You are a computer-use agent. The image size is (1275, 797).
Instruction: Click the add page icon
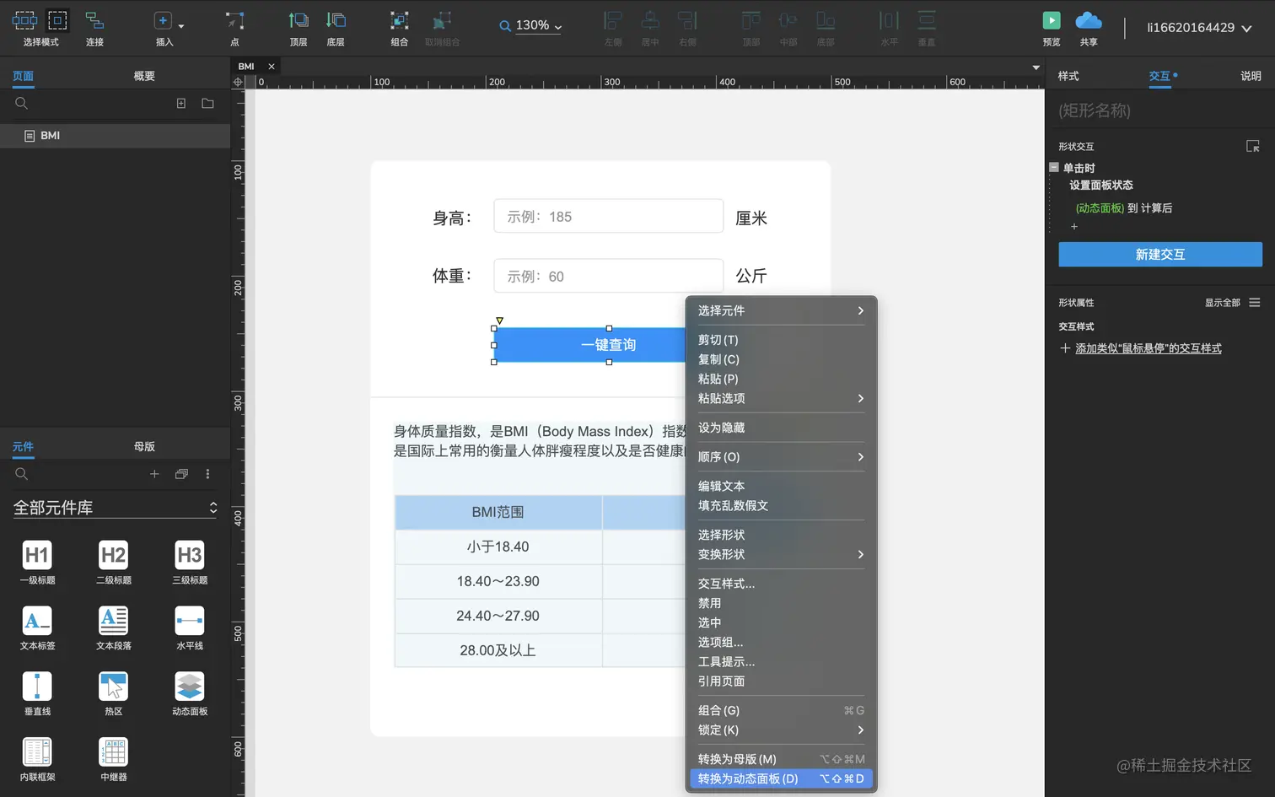coord(180,103)
